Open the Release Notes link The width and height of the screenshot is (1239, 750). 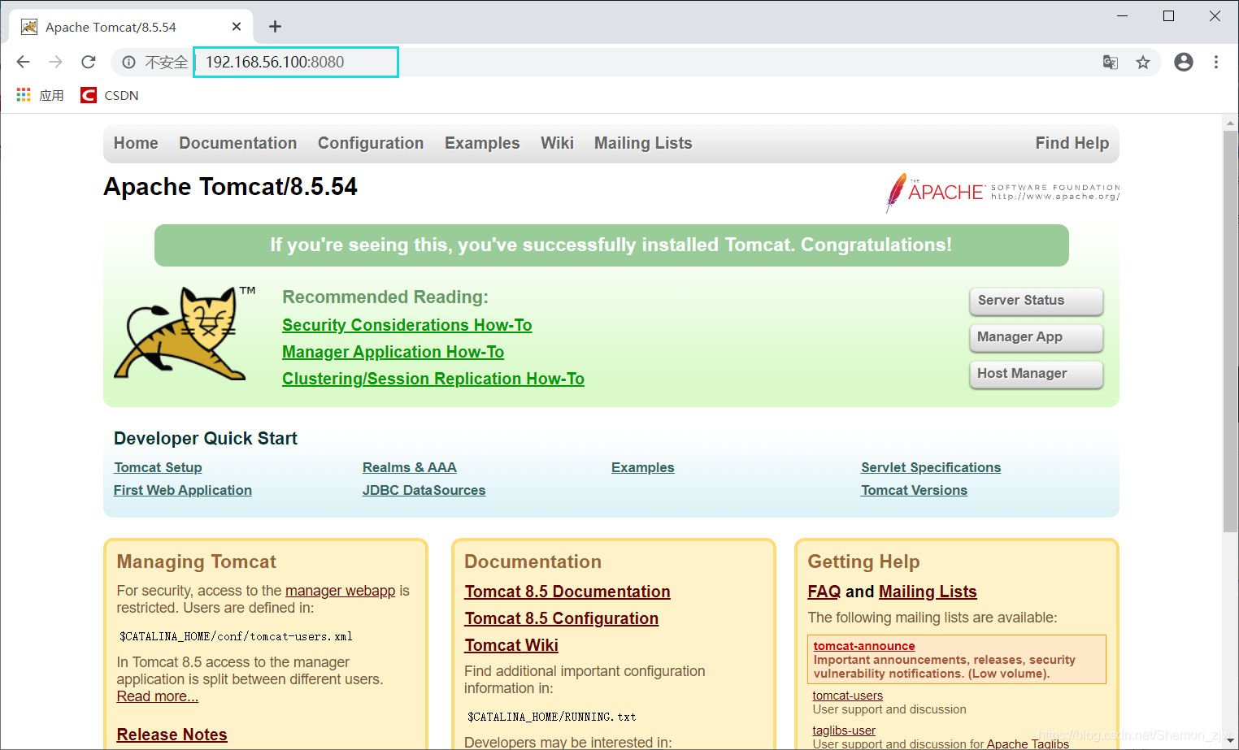click(x=172, y=735)
